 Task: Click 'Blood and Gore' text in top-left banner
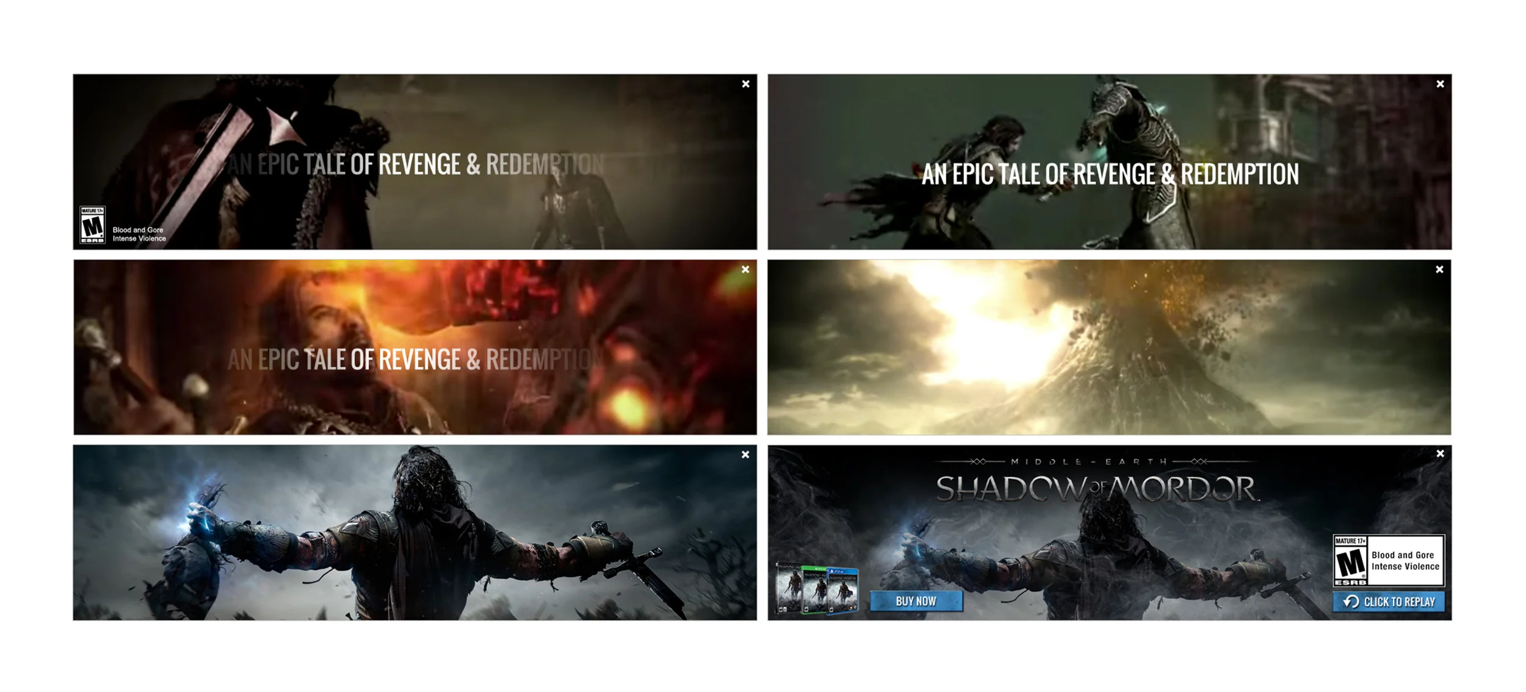coord(138,230)
